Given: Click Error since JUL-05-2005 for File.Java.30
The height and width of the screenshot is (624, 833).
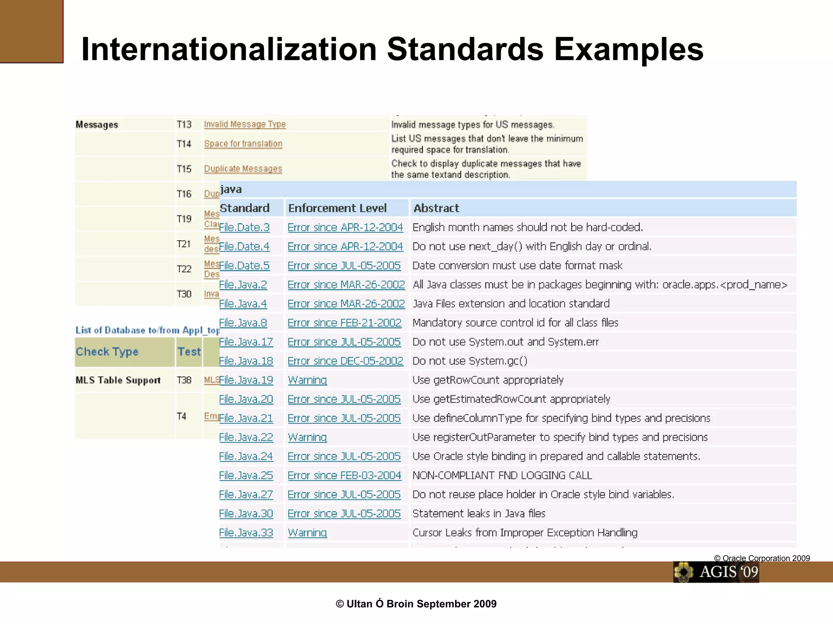Looking at the screenshot, I should coord(344,513).
